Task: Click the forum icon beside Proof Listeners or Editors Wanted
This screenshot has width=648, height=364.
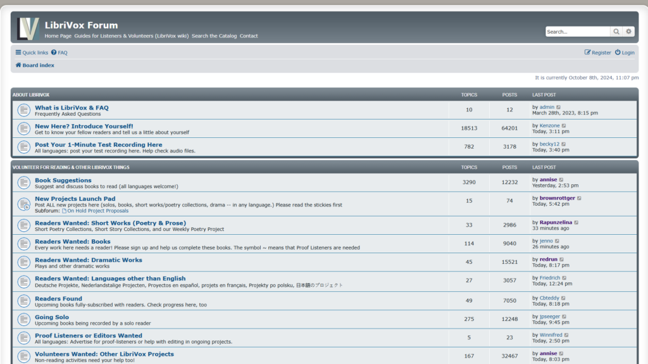Action: [x=24, y=338]
